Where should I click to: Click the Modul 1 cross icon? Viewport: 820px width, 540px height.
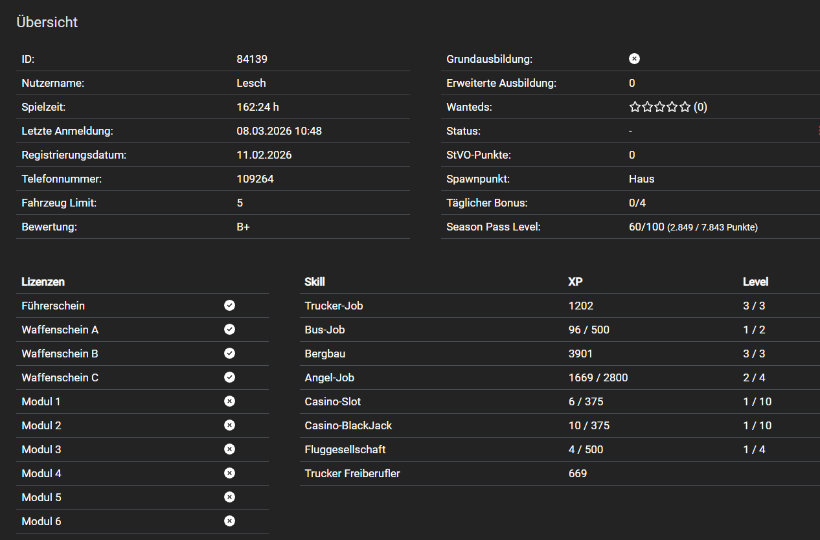tap(229, 401)
